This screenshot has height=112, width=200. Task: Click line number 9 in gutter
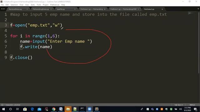click(6, 58)
